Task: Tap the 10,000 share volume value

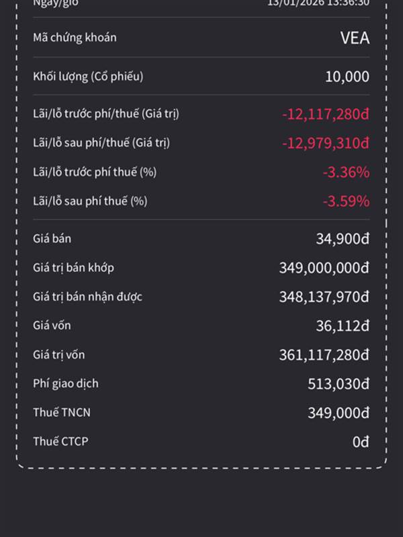Action: (x=347, y=77)
